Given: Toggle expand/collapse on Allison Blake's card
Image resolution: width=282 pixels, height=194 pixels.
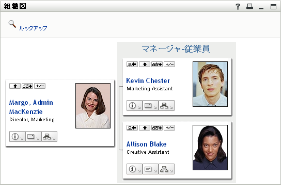Looking at the screenshot, I should point(169,128).
